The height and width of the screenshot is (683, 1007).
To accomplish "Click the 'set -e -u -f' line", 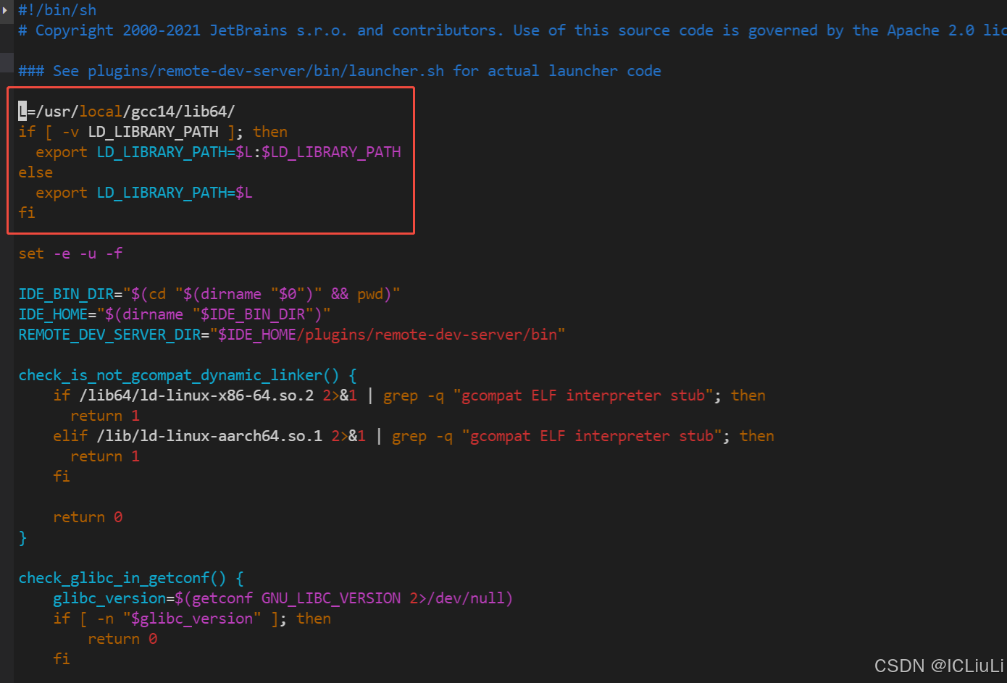I will point(70,253).
